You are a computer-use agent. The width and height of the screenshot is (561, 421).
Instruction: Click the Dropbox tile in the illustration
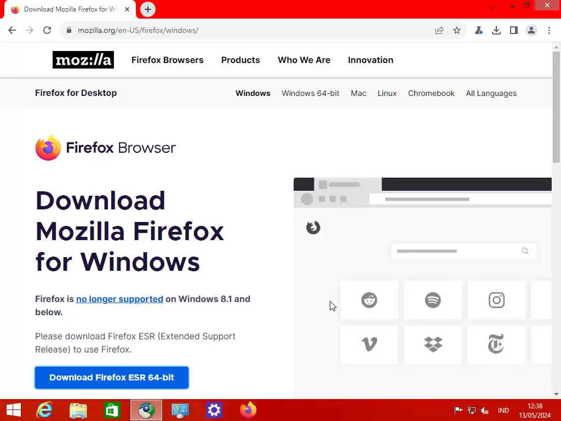(433, 344)
